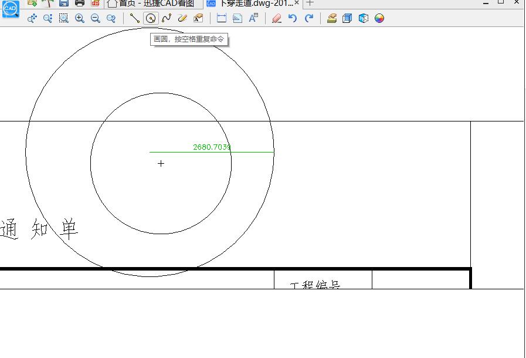Select the eraser tool

coord(277,18)
